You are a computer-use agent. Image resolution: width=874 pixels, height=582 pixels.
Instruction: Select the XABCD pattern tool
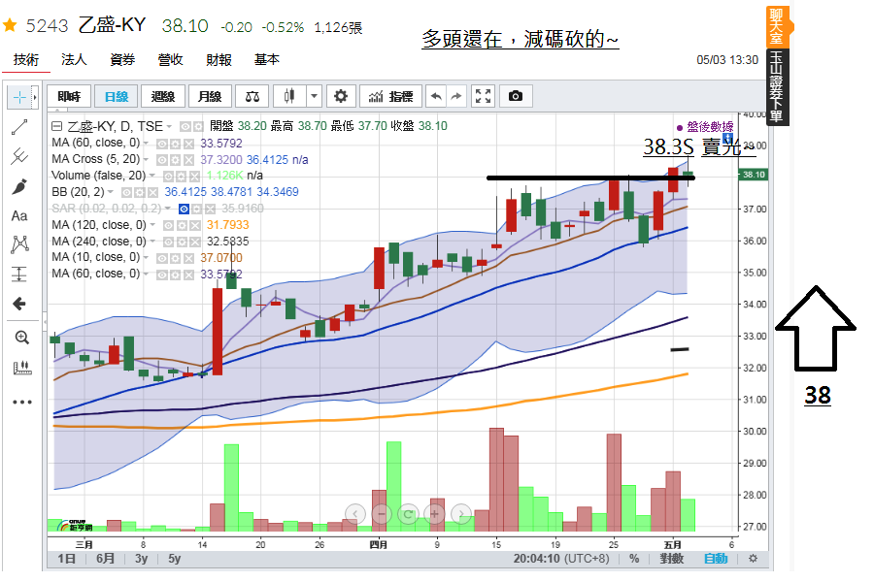tap(19, 243)
